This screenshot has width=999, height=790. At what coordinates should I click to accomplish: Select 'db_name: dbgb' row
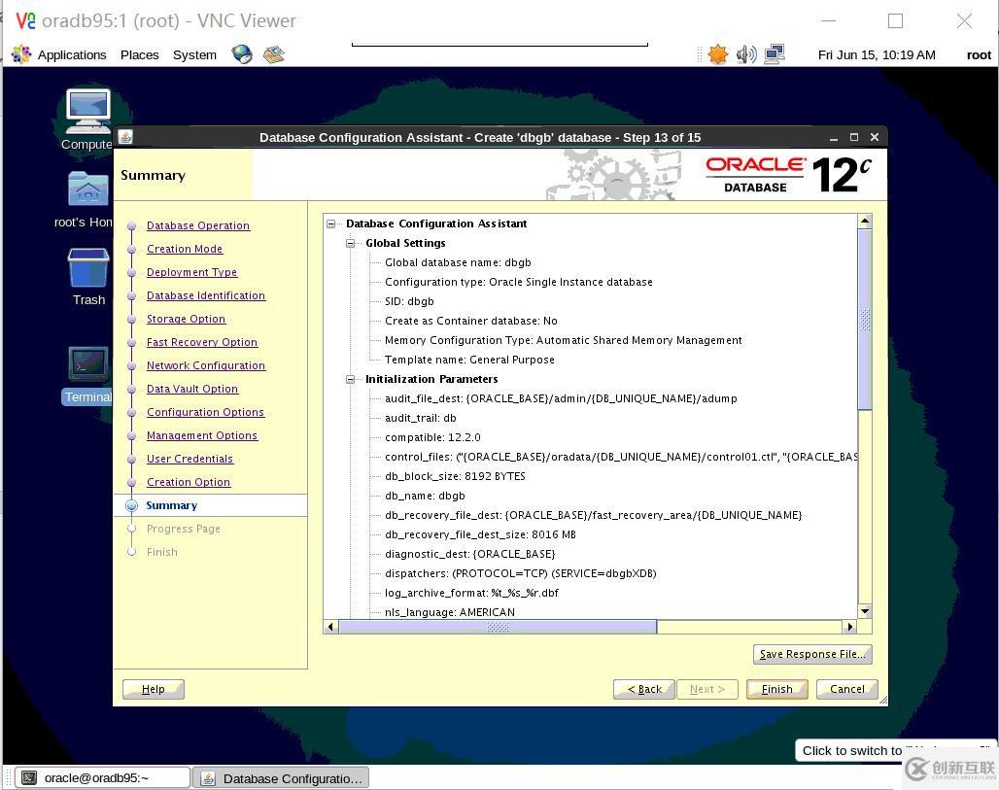pos(425,497)
